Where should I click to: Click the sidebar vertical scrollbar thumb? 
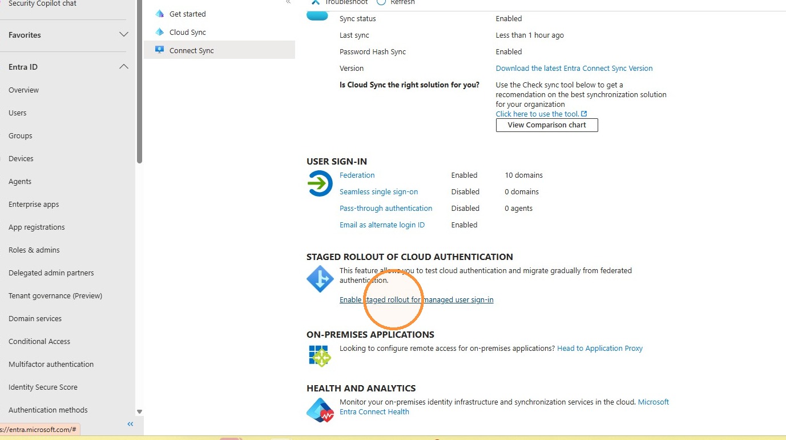(x=139, y=82)
